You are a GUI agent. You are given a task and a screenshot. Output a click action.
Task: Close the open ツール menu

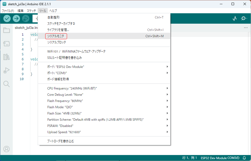pos(43,11)
